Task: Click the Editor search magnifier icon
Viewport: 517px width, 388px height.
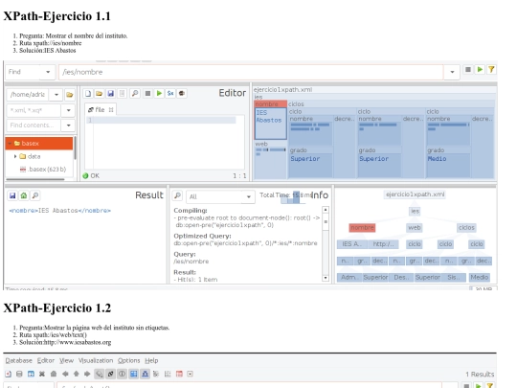Action: [135, 93]
